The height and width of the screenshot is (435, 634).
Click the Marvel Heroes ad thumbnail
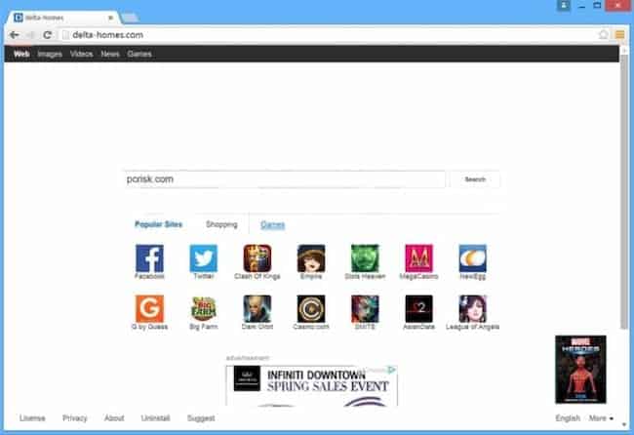click(x=580, y=369)
